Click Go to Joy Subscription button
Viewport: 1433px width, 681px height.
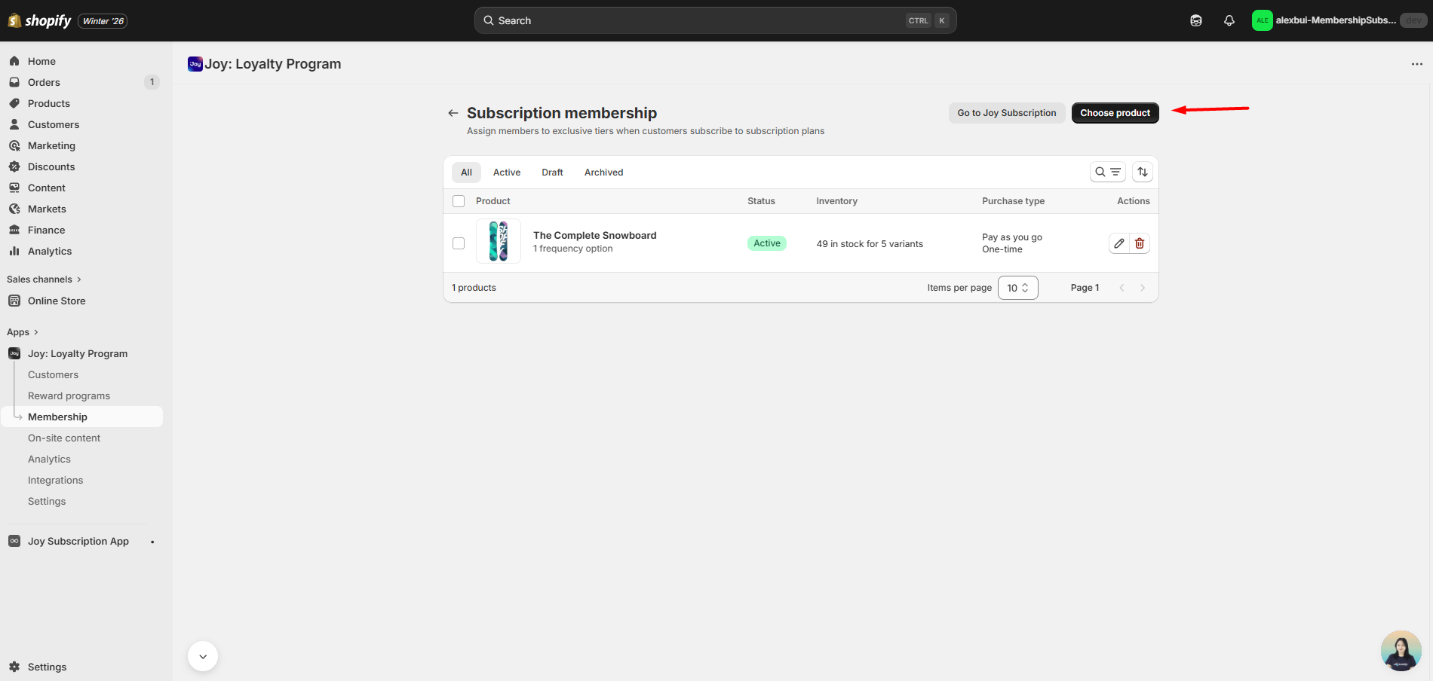pyautogui.click(x=1006, y=113)
